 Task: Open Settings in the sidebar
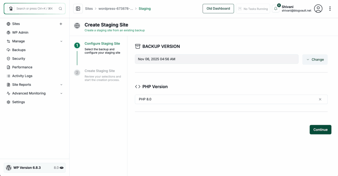point(18,102)
